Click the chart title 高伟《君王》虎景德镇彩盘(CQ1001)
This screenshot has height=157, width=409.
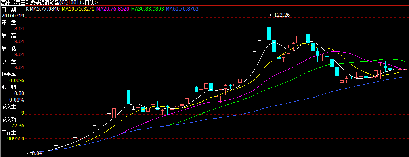pos(41,2)
